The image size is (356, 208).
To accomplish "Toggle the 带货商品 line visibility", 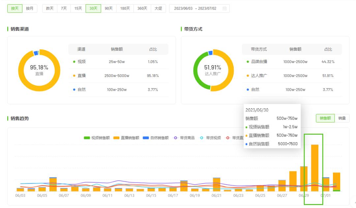I will pyautogui.click(x=176, y=138).
